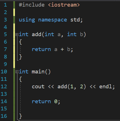This screenshot has height=121, width=120.
Task: Click parameter b in the add signature
Action: pyautogui.click(x=82, y=34)
